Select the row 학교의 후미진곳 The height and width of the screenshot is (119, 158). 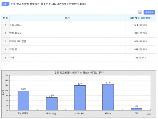[79, 42]
